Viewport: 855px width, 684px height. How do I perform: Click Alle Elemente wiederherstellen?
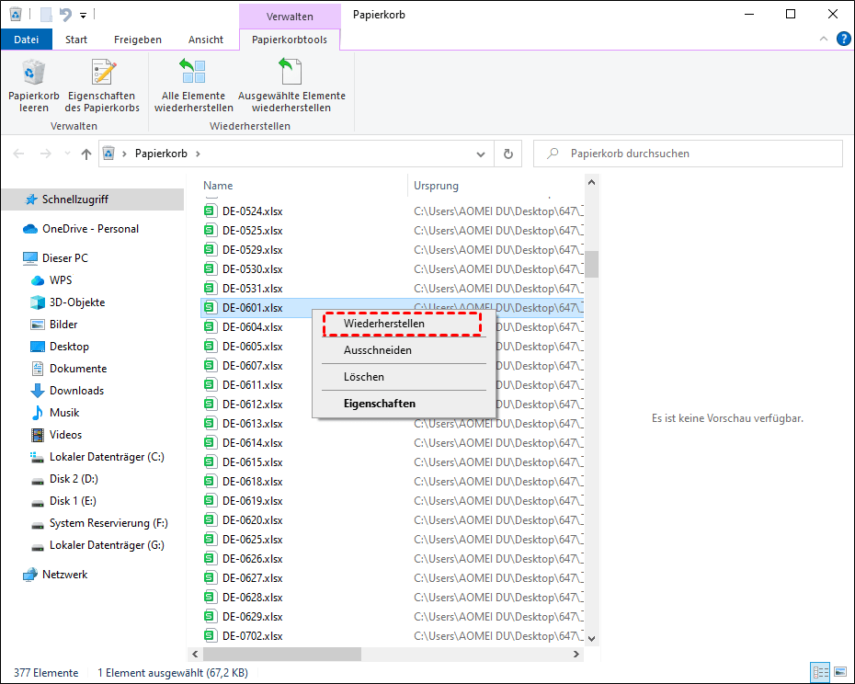[x=193, y=85]
